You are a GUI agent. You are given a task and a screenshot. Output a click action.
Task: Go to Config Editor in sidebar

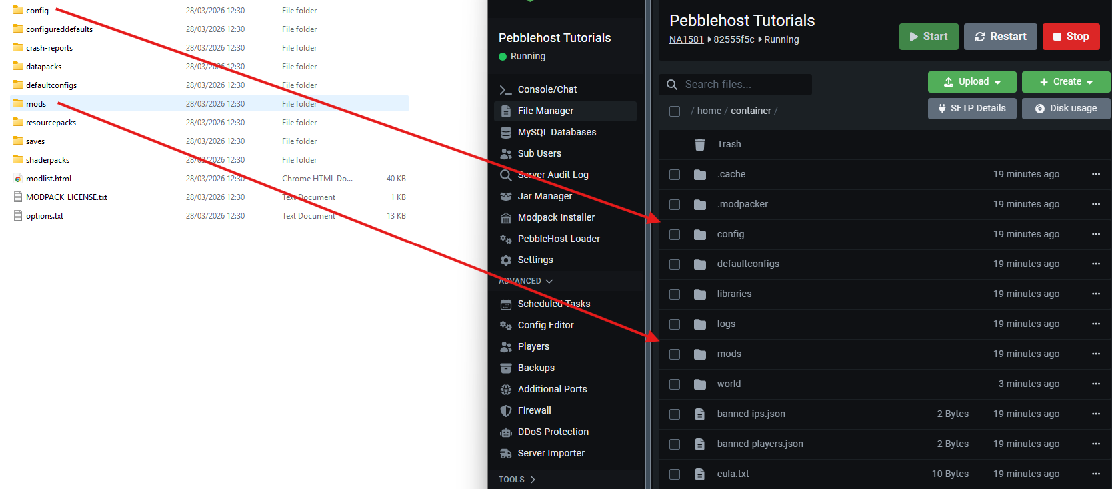pos(545,325)
